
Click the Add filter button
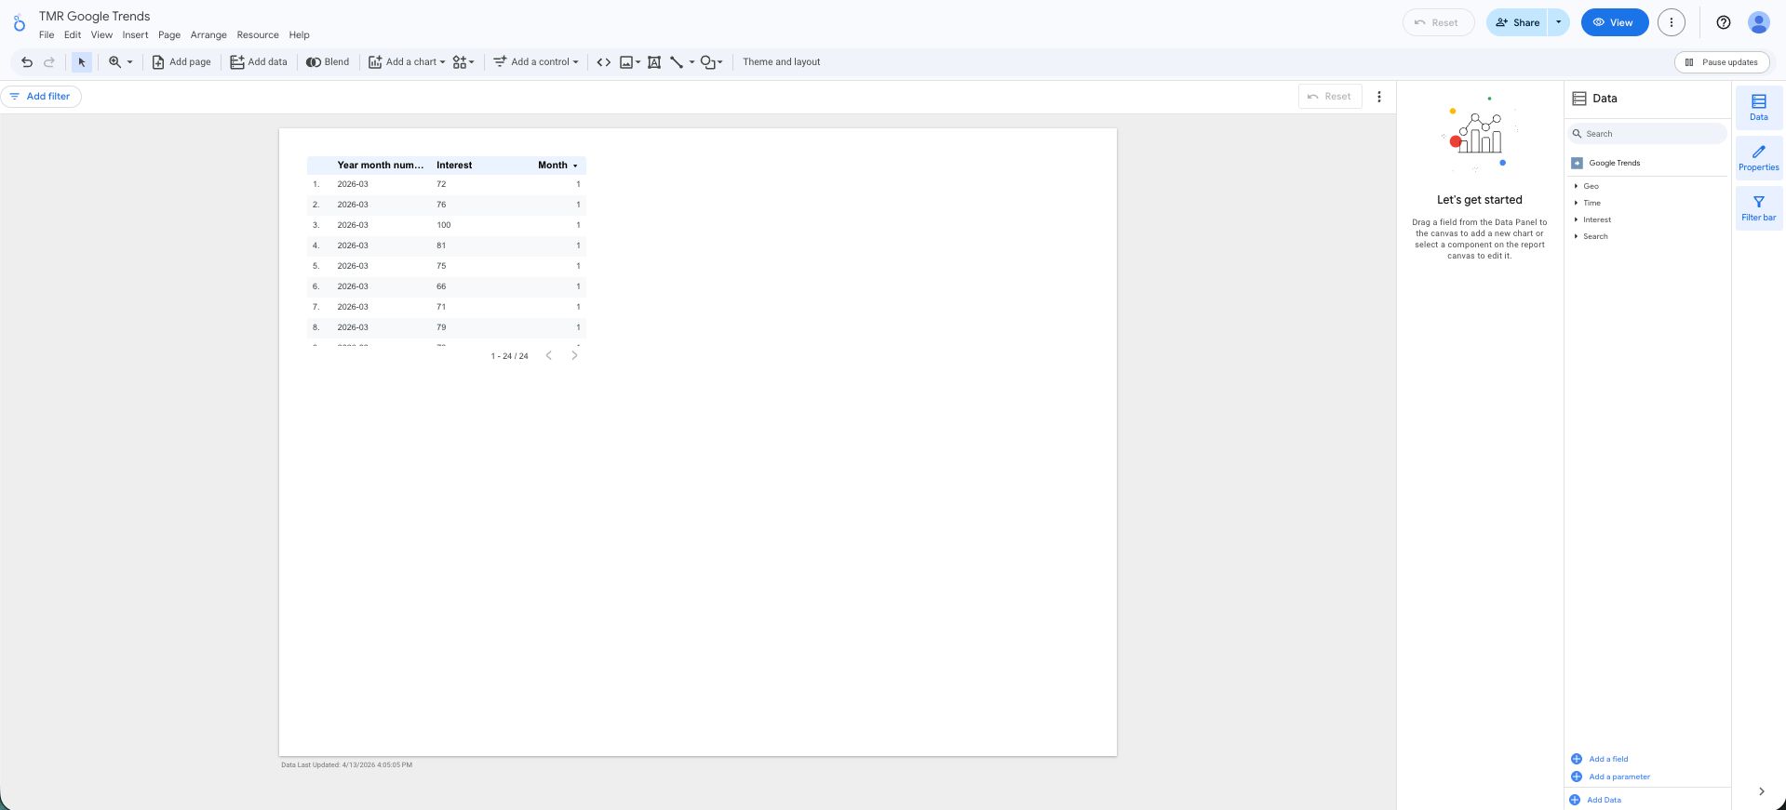point(41,97)
